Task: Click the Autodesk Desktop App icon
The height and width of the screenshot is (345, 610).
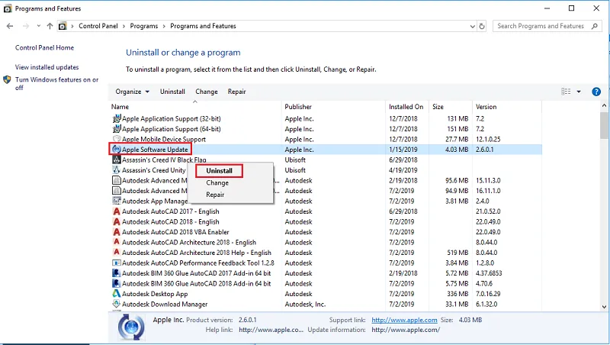Action: (x=116, y=294)
